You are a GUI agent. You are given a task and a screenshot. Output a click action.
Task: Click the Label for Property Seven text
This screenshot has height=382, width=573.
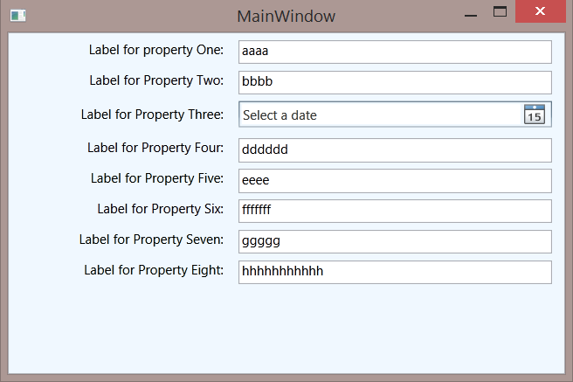point(151,240)
